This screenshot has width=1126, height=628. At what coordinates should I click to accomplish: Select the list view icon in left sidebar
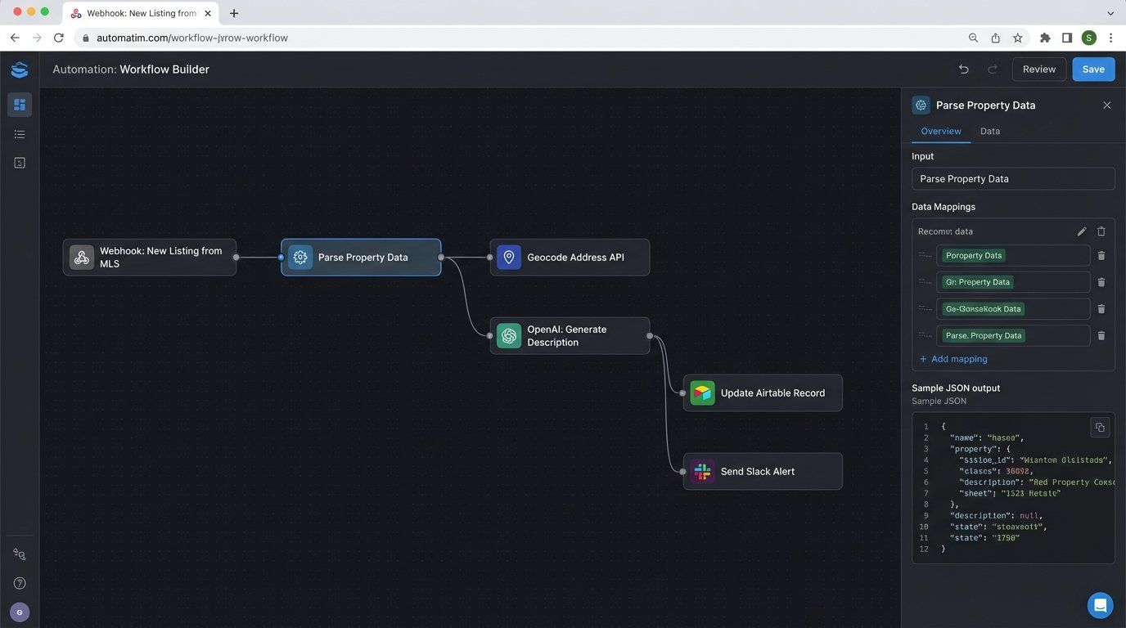click(x=19, y=133)
